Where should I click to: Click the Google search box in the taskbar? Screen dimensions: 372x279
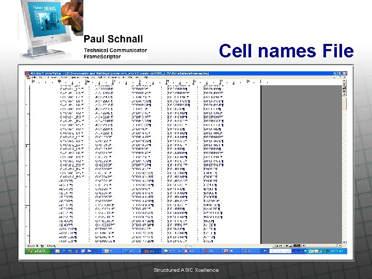click(281, 251)
